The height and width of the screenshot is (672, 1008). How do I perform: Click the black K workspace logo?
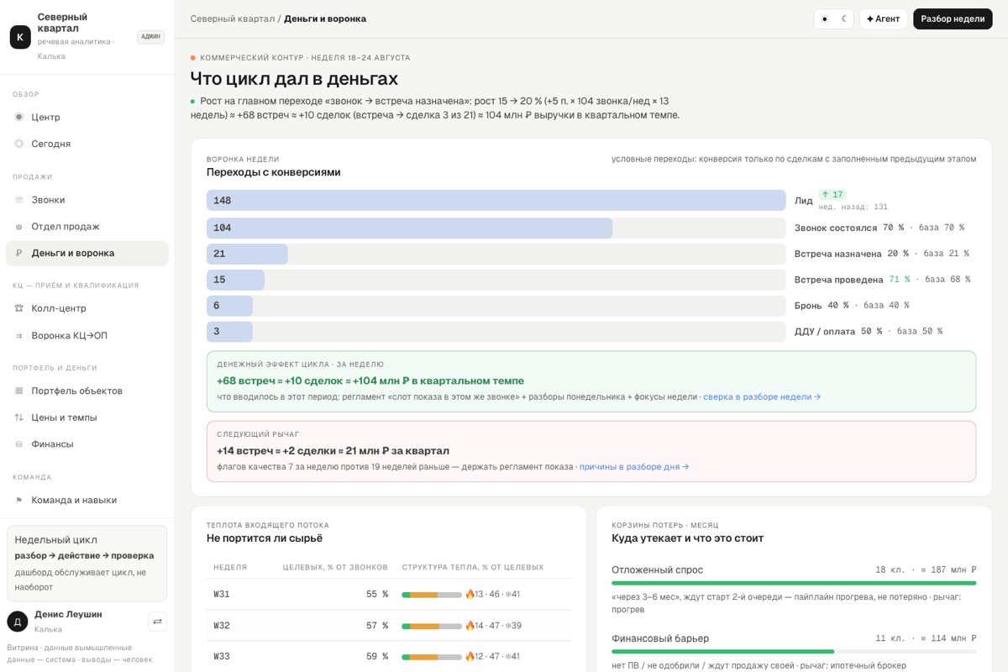[x=20, y=37]
